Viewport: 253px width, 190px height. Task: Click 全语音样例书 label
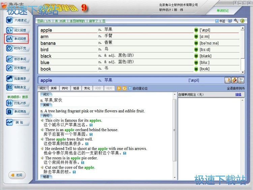tap(236, 89)
